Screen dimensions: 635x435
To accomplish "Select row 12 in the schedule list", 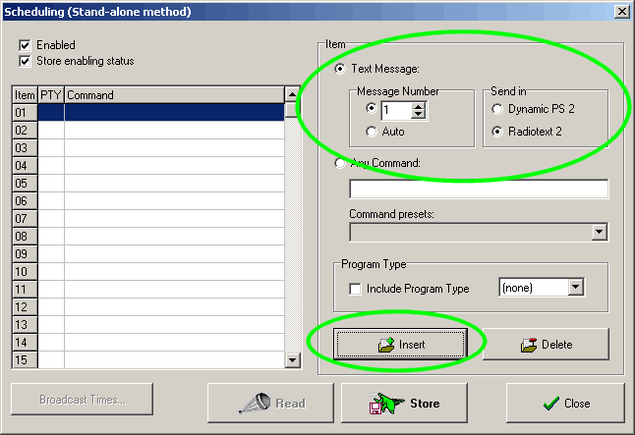I will pyautogui.click(x=148, y=307).
